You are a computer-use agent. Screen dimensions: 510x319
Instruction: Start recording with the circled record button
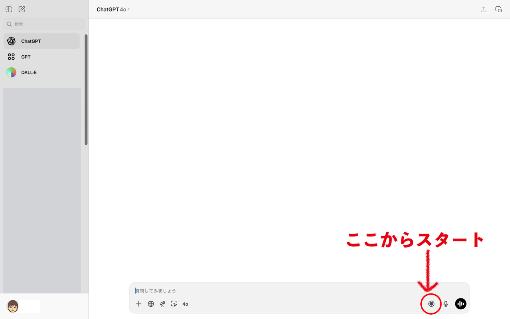(431, 304)
